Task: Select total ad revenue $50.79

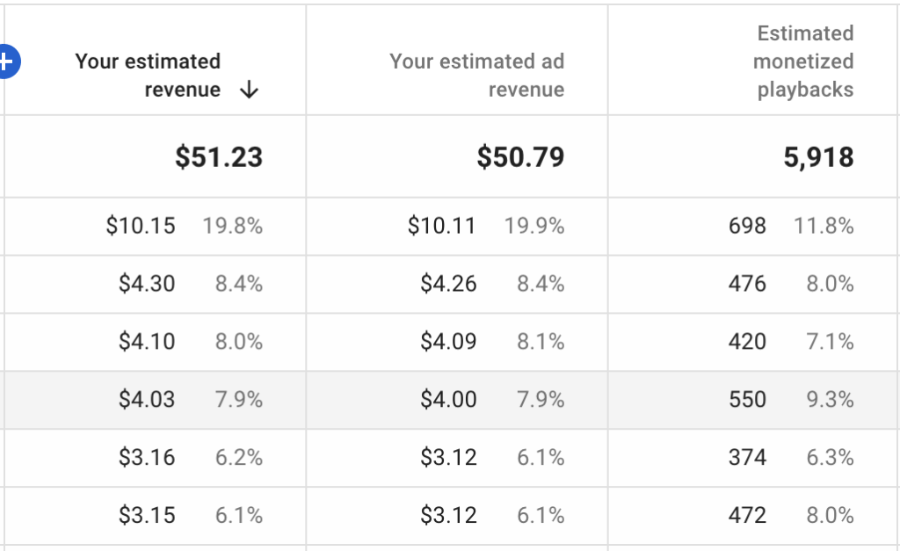Action: 520,156
